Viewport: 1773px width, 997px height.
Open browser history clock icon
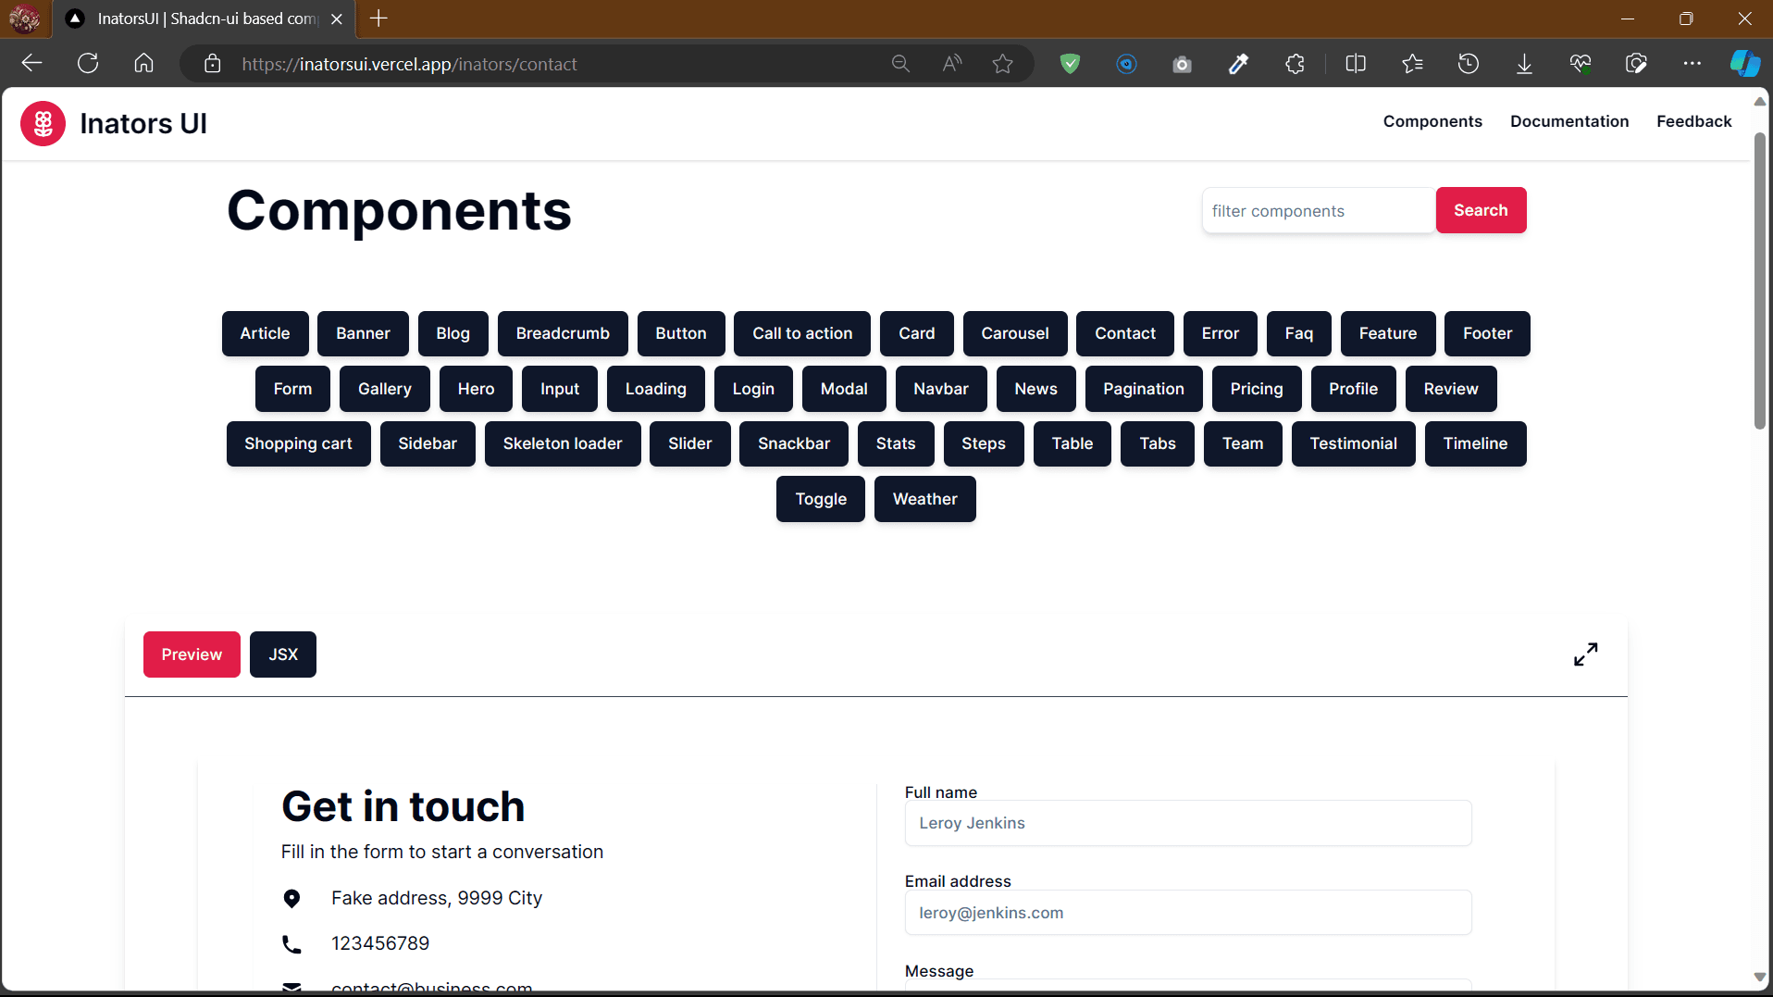pos(1468,64)
